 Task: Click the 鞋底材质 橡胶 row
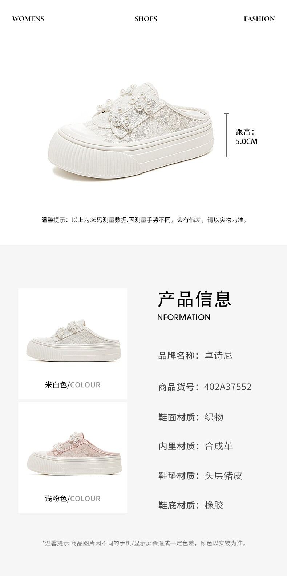click(191, 505)
